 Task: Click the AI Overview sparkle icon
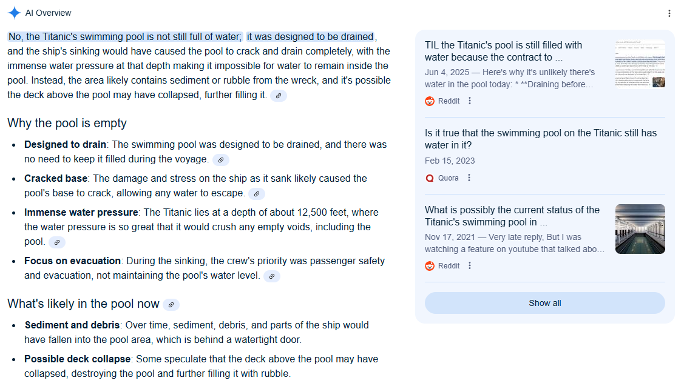point(15,13)
